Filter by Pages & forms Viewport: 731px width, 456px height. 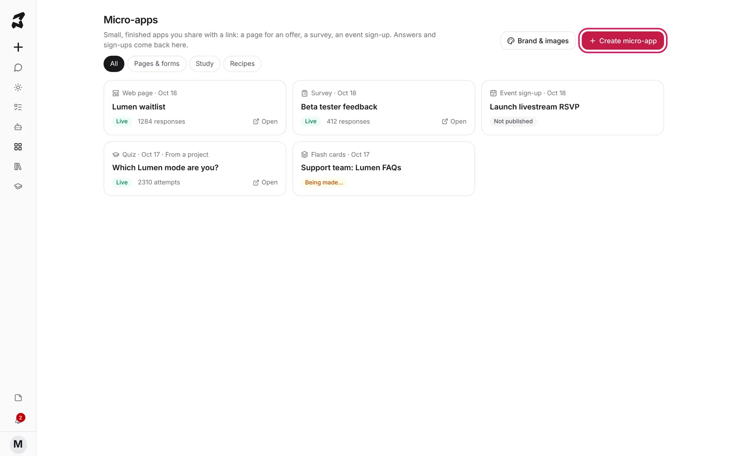point(157,64)
